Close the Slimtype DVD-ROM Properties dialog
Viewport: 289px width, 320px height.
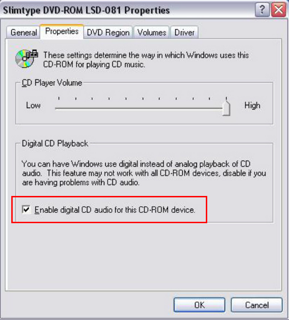tap(279, 10)
